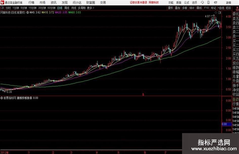This screenshot has height=154, width=239.
Task: Select the 周线 weekly period tab
Action: 67,8
